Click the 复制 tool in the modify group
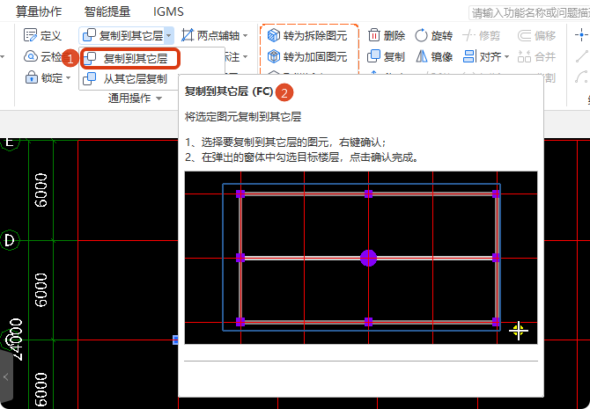 (386, 57)
